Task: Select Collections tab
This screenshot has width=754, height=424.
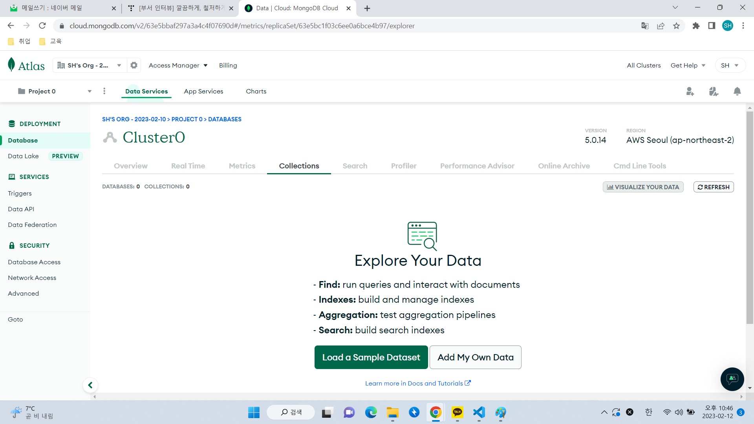Action: [x=299, y=166]
